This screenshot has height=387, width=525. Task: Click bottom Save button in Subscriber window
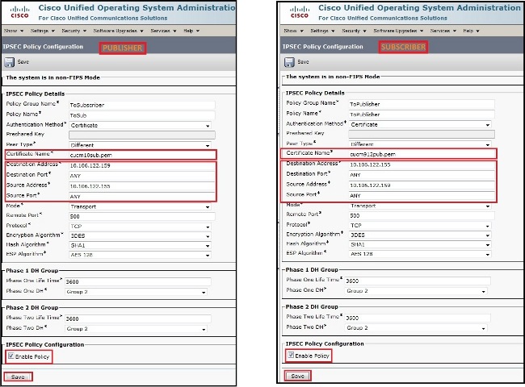pos(298,376)
